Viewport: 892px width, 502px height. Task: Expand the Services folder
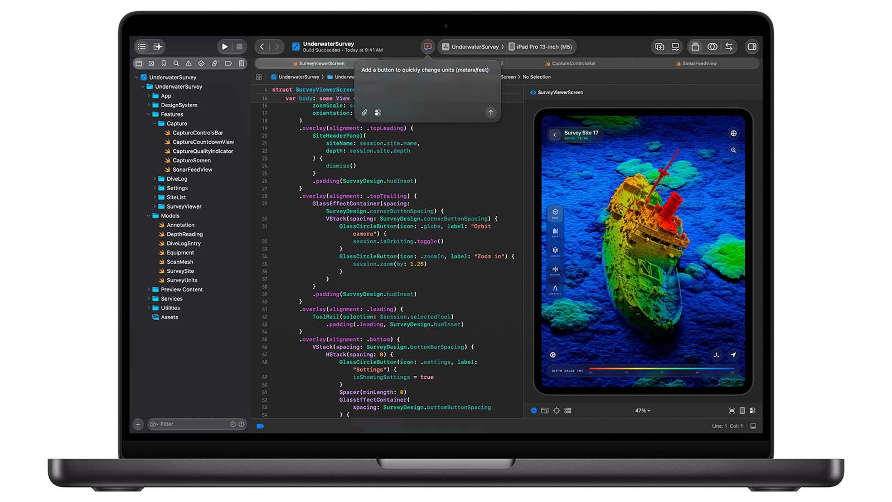click(149, 299)
